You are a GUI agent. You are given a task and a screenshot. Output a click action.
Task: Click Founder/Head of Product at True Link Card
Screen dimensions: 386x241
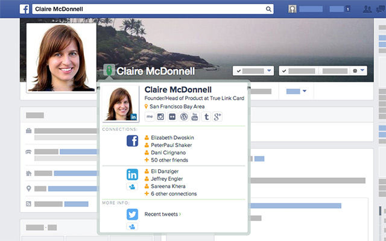[x=194, y=98]
